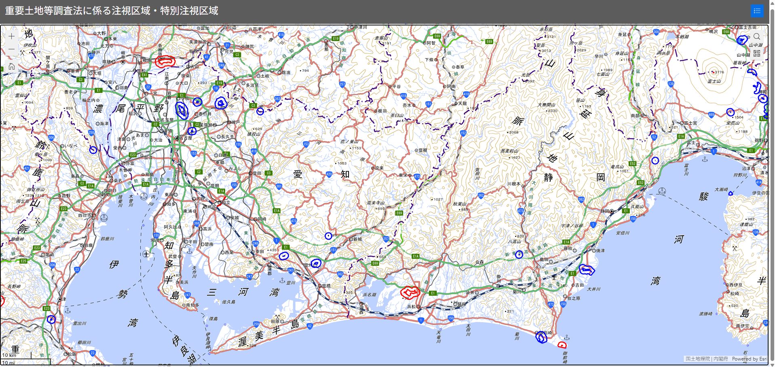
Task: Open the blue list menu button
Action: click(757, 11)
